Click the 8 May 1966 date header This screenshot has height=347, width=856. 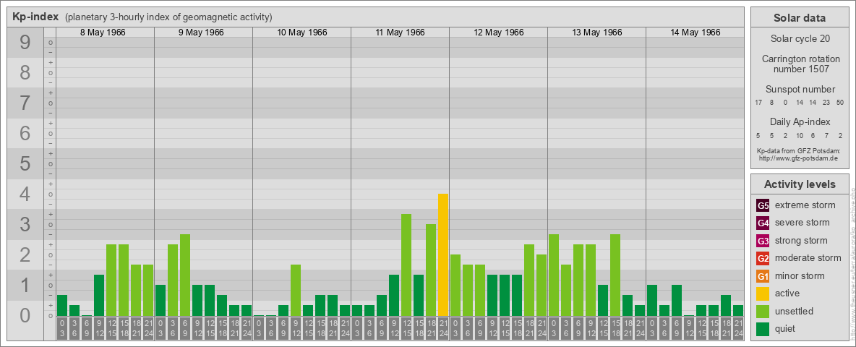tap(103, 33)
